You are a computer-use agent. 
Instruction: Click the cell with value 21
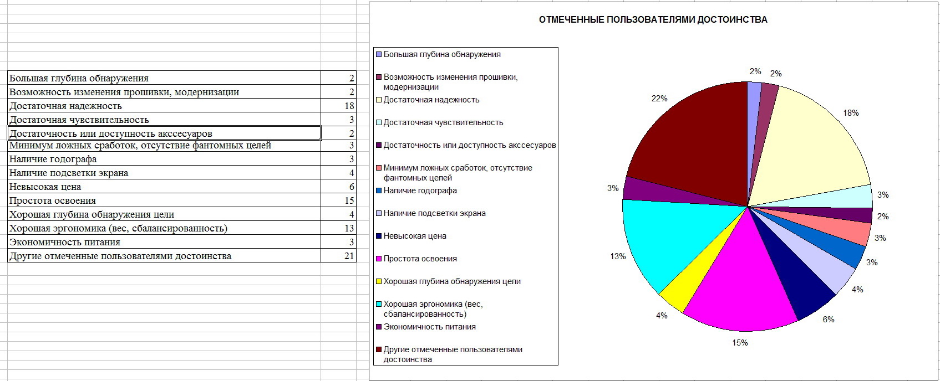[338, 256]
